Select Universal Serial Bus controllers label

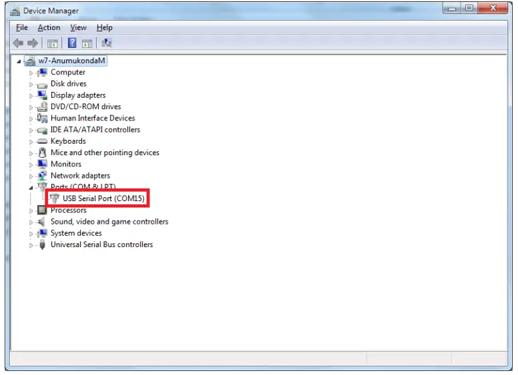tap(102, 244)
